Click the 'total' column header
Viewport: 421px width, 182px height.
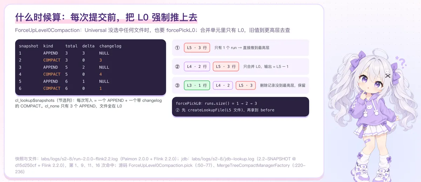pyautogui.click(x=71, y=46)
